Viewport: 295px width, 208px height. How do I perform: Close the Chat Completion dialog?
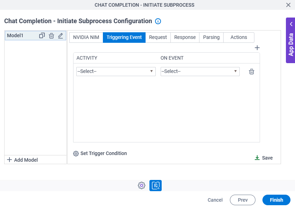(288, 5)
